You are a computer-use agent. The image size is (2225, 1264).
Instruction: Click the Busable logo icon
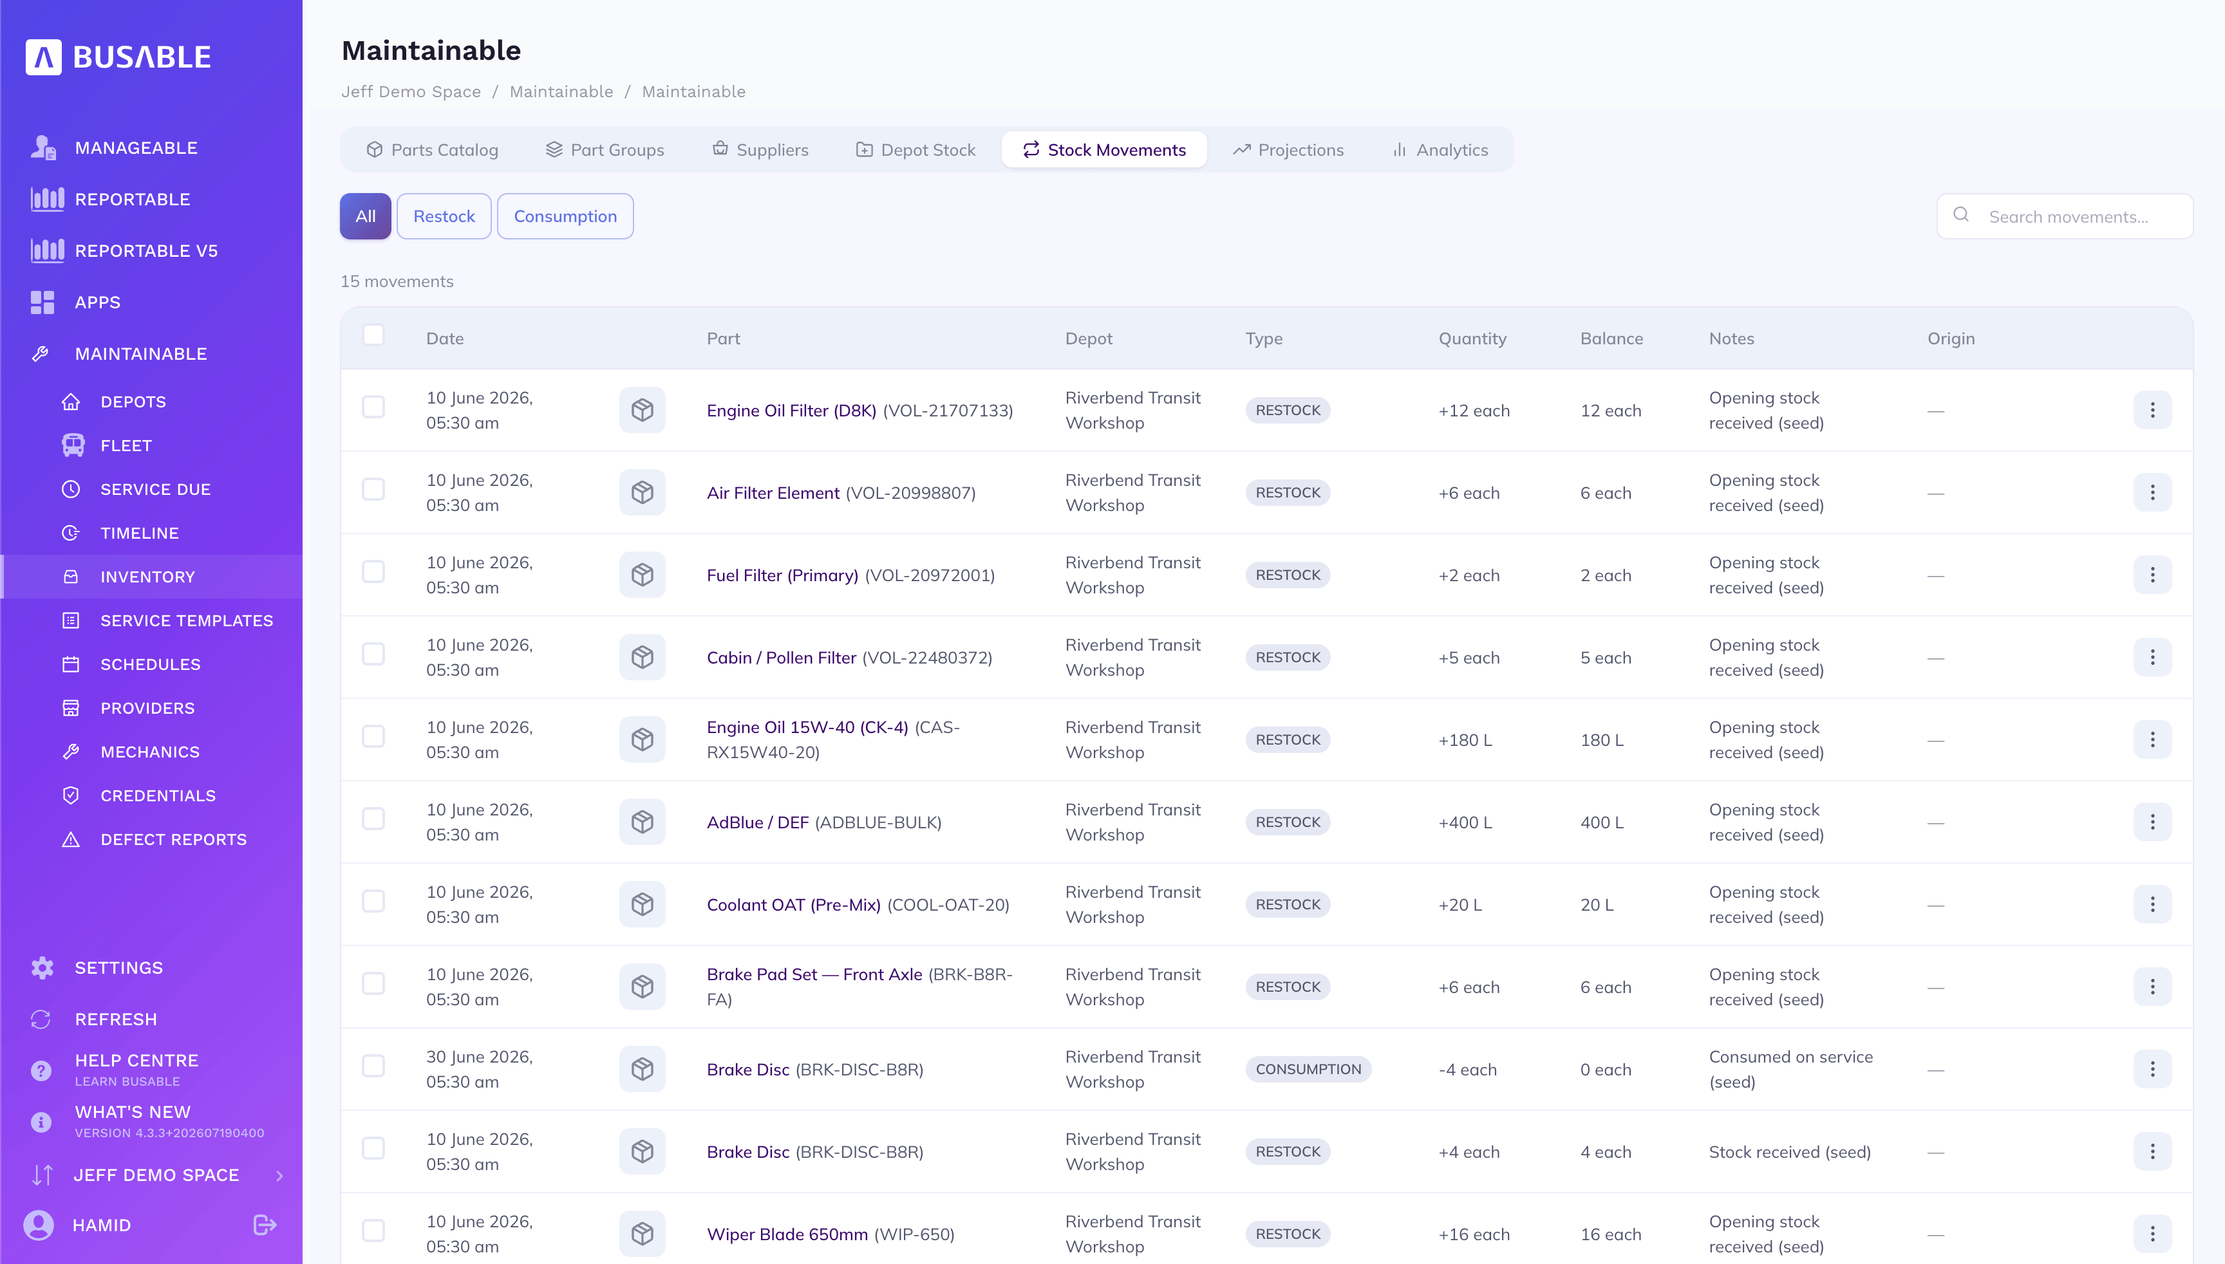click(x=42, y=57)
